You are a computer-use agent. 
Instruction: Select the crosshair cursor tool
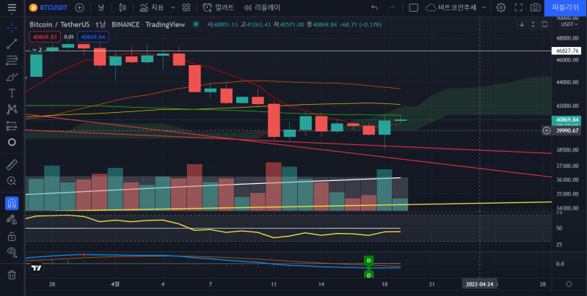pos(12,27)
